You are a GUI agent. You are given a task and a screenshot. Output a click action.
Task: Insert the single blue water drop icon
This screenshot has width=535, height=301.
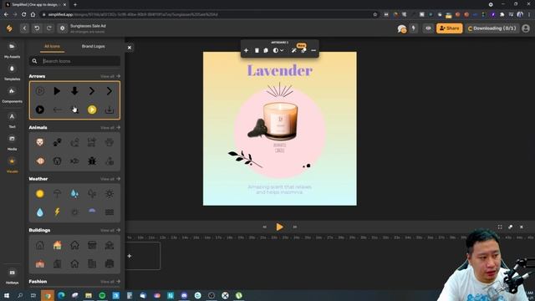tap(40, 212)
